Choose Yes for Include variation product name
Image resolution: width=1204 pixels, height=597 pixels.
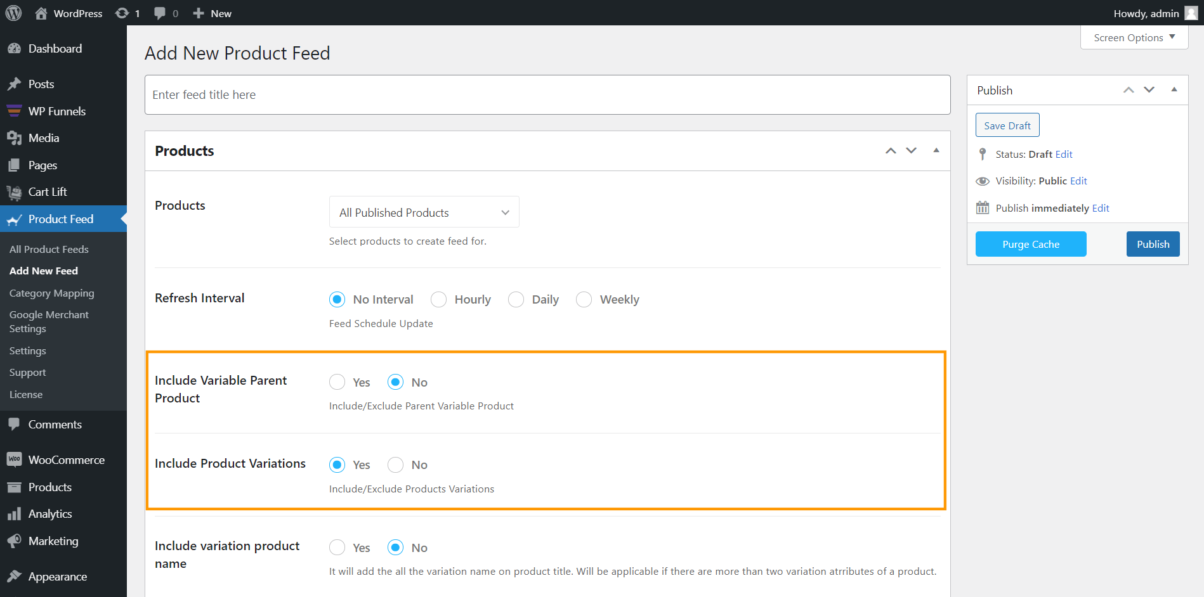tap(337, 548)
